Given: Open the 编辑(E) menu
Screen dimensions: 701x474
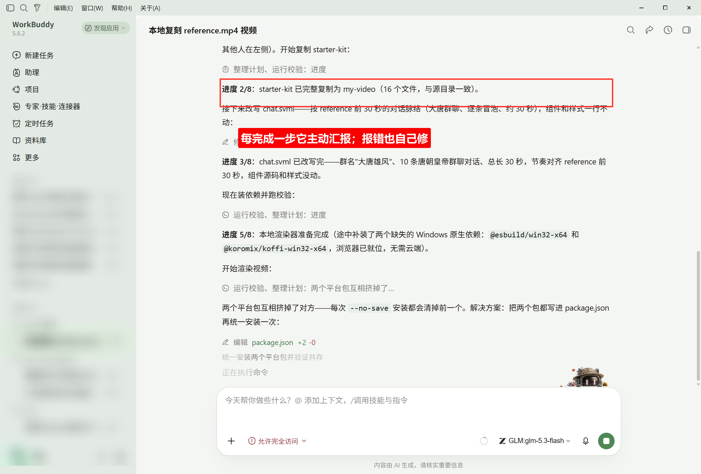Looking at the screenshot, I should click(63, 8).
